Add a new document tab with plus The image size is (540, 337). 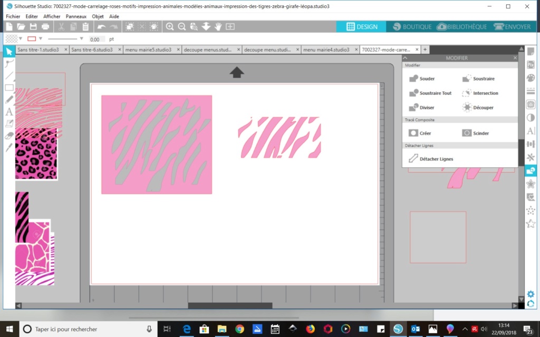[425, 49]
